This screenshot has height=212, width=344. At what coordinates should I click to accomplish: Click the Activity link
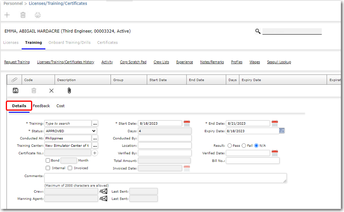107,62
